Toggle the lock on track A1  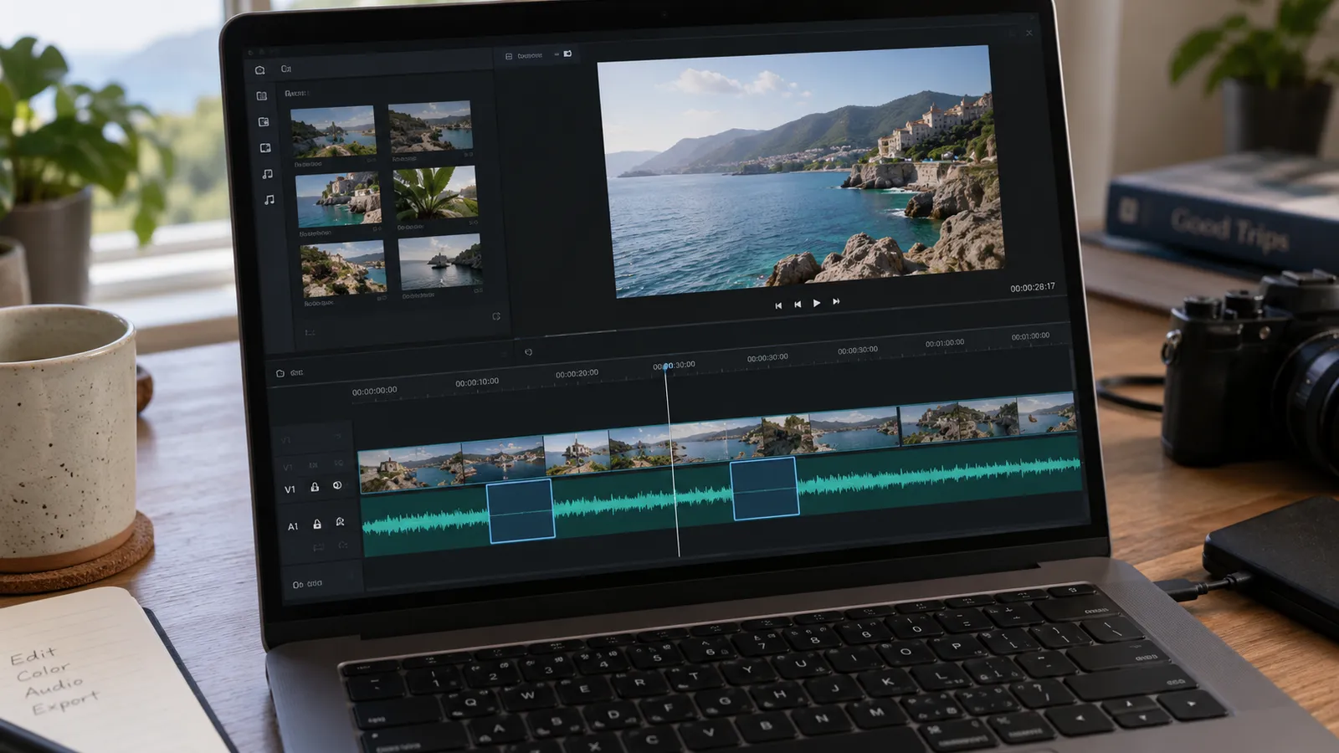(x=317, y=524)
